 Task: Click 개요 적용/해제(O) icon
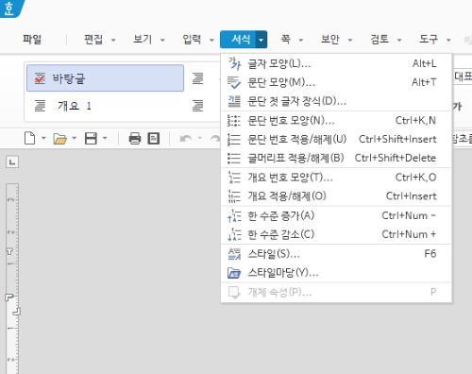(x=234, y=196)
